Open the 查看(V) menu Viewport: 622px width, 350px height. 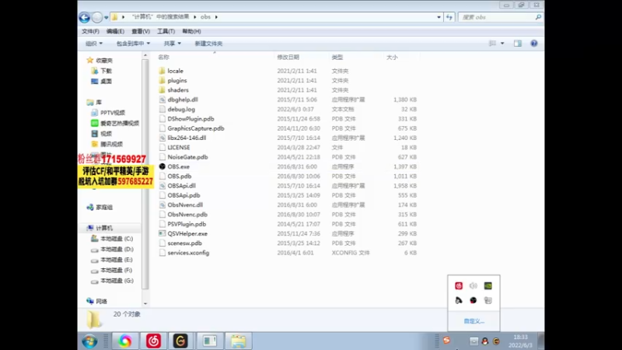click(x=141, y=31)
